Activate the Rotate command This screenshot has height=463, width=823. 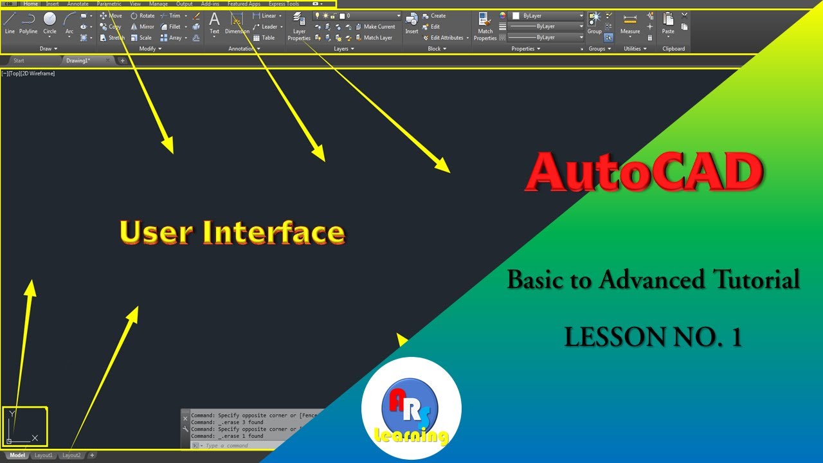[142, 15]
